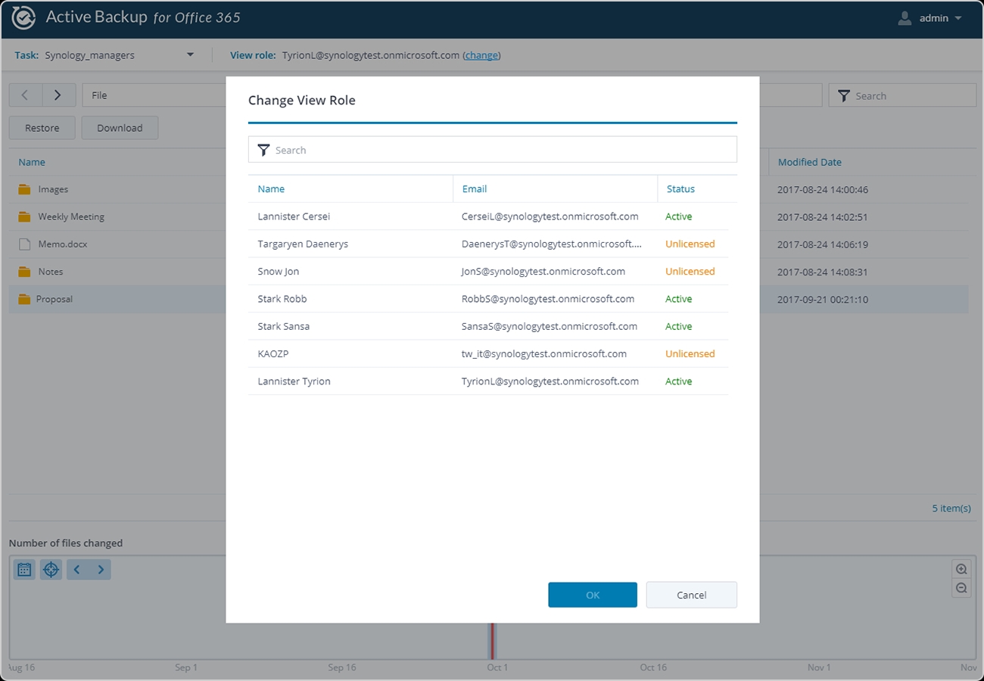Click the dialog Search field
Image resolution: width=984 pixels, height=681 pixels.
click(x=492, y=150)
